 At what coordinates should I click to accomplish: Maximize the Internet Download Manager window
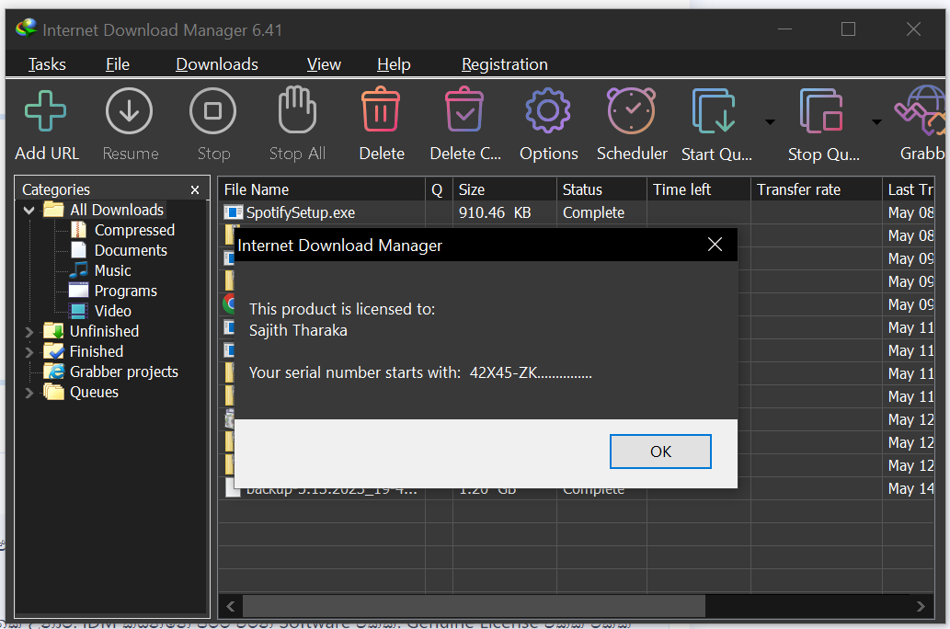point(848,29)
